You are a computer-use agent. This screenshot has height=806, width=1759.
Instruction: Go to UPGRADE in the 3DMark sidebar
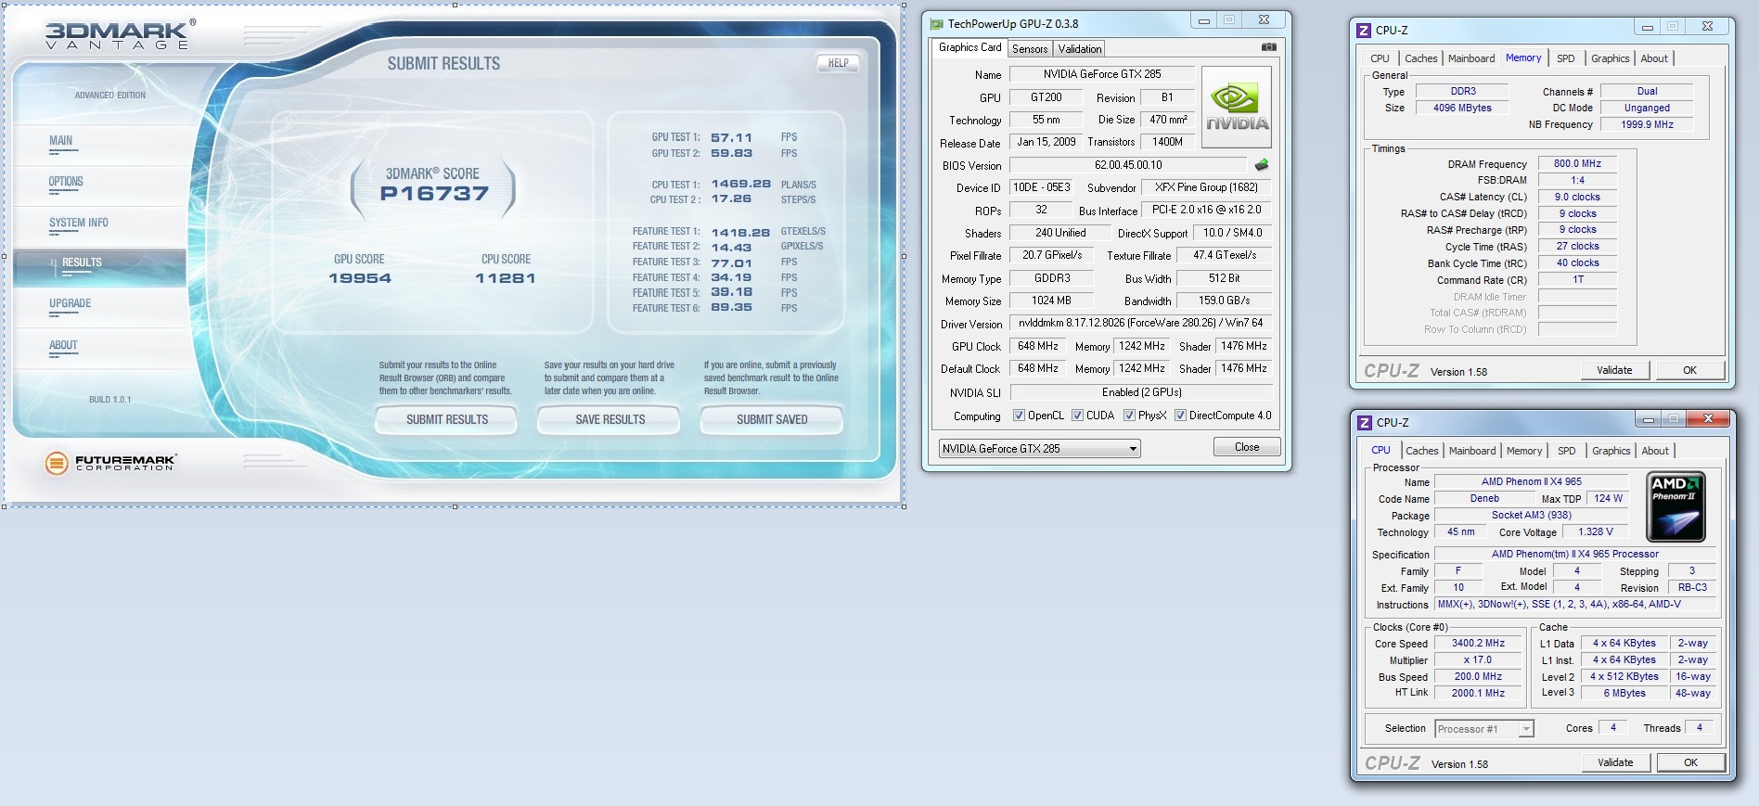tap(71, 304)
